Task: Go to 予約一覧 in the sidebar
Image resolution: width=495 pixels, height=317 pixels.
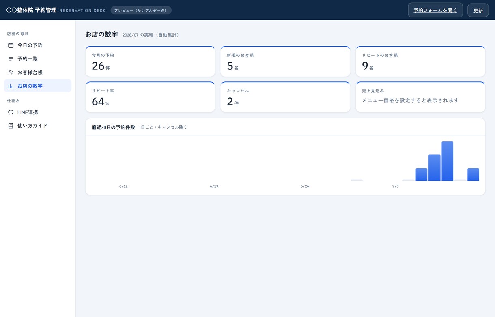Action: (38, 59)
